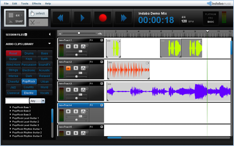Solo newTrack3
Viewport: 234px width, 146px height.
pyautogui.click(x=76, y=90)
